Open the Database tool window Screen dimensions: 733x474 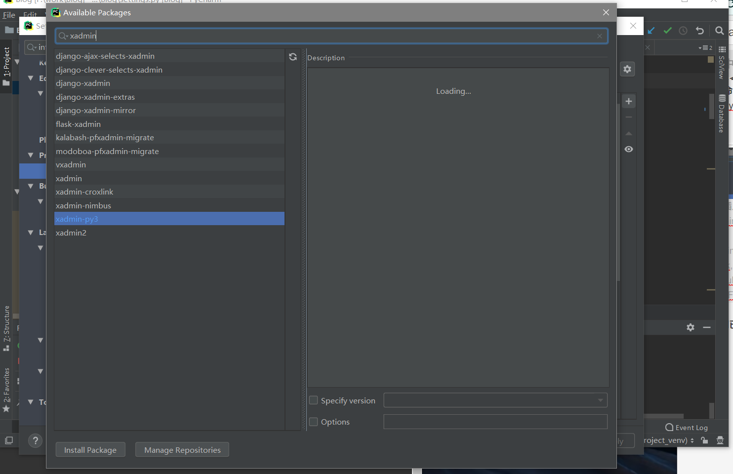722,114
